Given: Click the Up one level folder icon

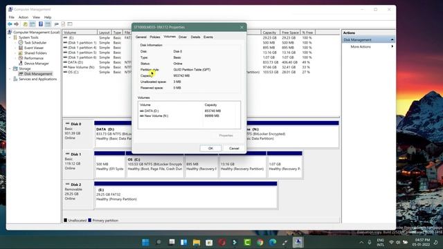Looking at the screenshot, I should point(25,24).
